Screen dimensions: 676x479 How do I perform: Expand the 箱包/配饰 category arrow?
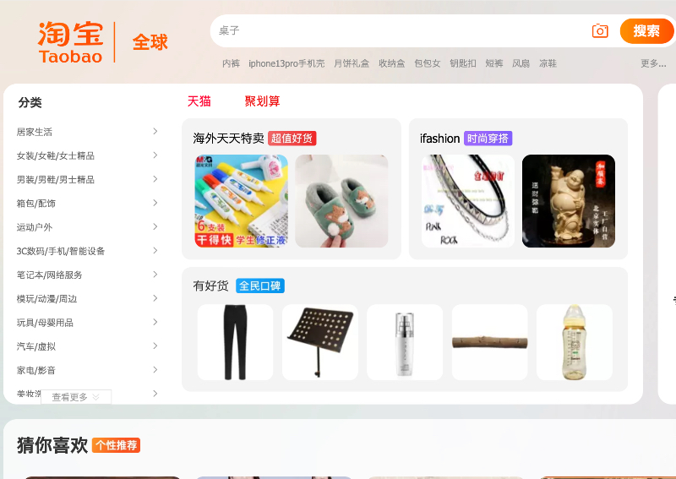[155, 203]
